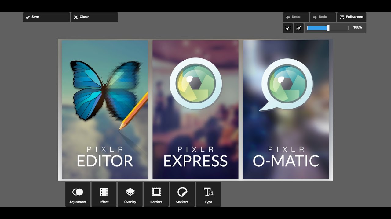This screenshot has width=391, height=219.
Task: Click the zoom slider handle
Action: (x=328, y=28)
